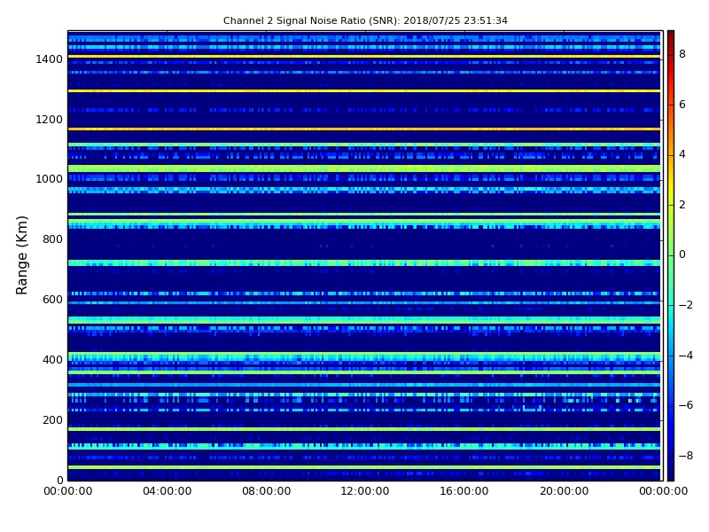Viewport: 709px width, 532px height.
Task: Click the 400 range tick label
Action: [52, 360]
